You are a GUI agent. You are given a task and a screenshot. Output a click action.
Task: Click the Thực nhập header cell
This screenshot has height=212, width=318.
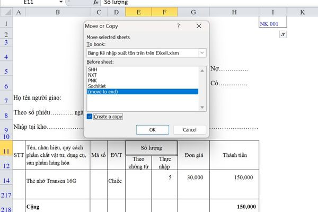[x=164, y=163]
